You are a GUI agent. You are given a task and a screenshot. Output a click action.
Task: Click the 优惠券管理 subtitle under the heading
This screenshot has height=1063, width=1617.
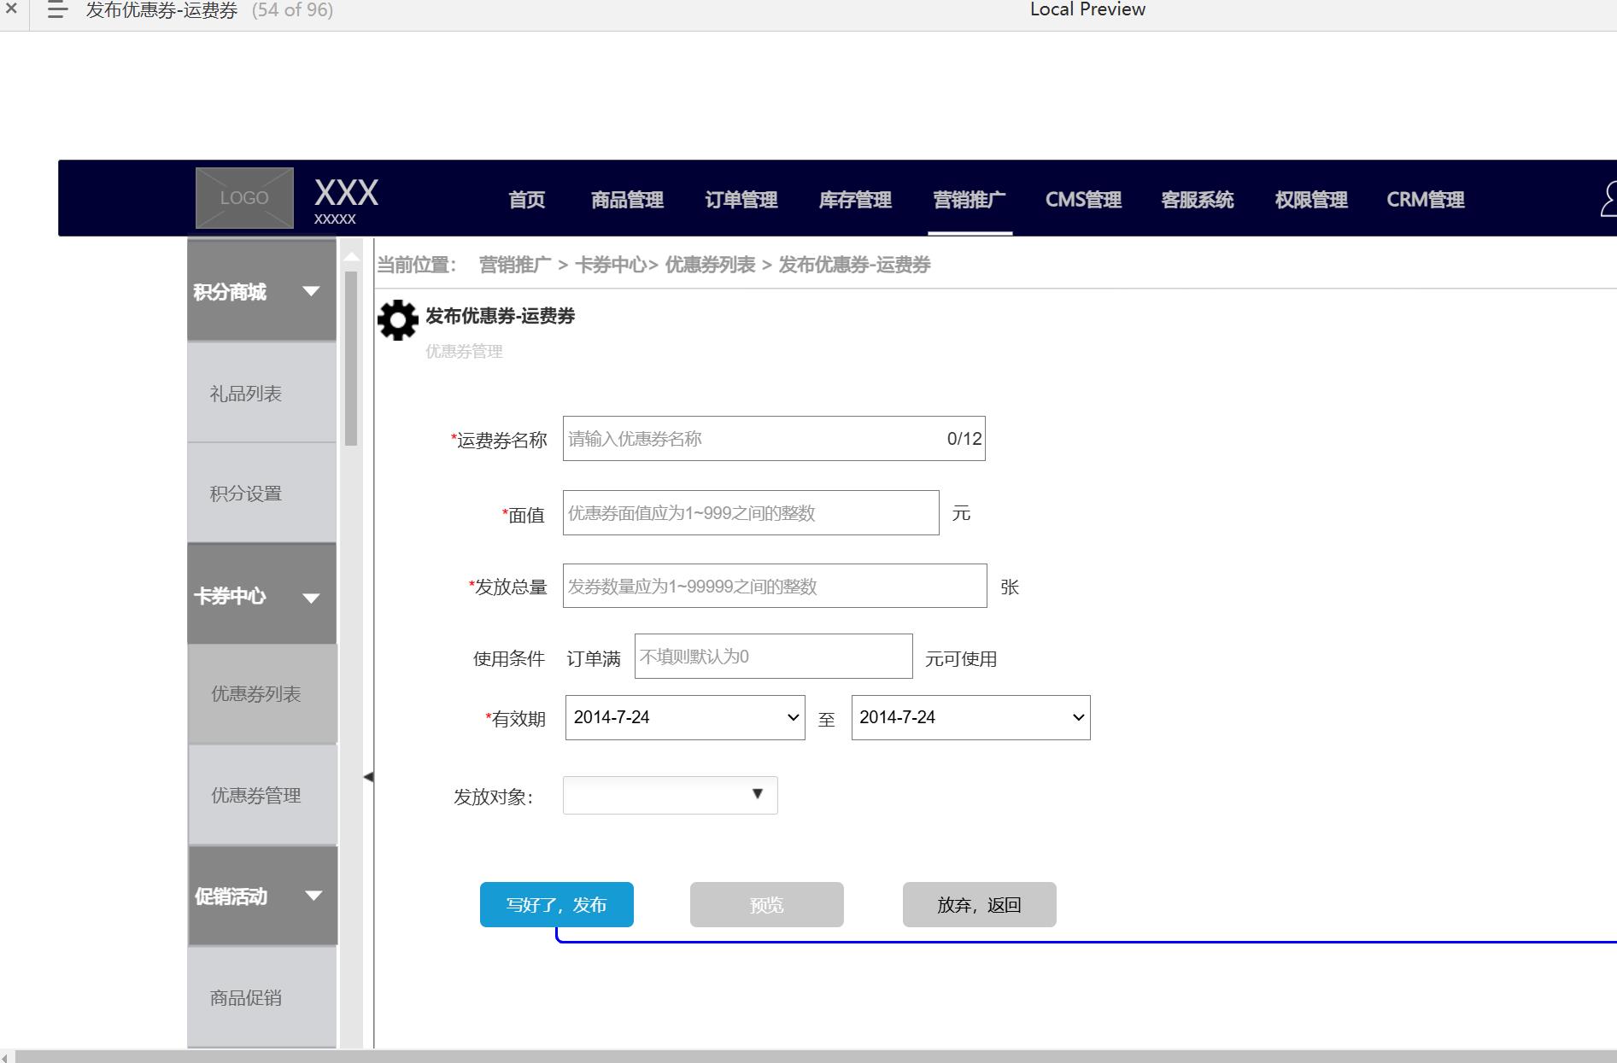(x=464, y=352)
